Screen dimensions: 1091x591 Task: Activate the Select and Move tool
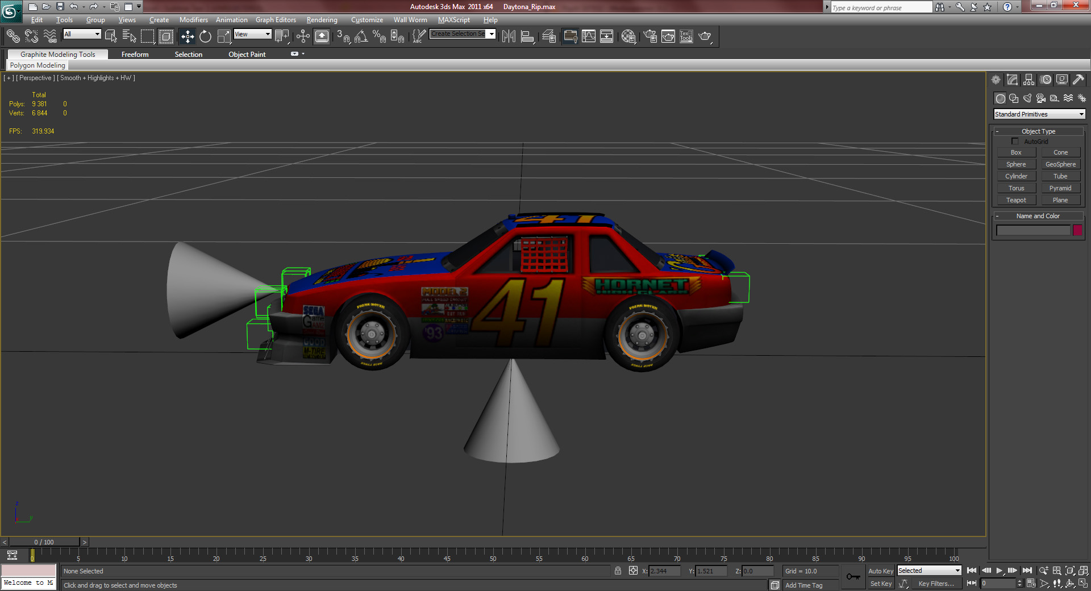pyautogui.click(x=188, y=36)
